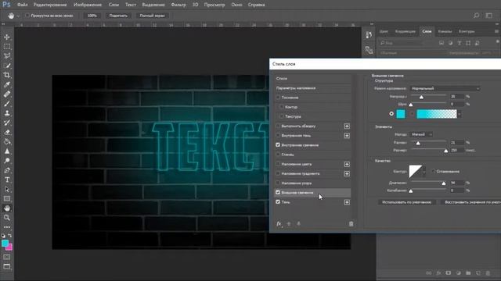The height and width of the screenshot is (281, 501).
Task: Select the Crop tool
Action: [7, 75]
